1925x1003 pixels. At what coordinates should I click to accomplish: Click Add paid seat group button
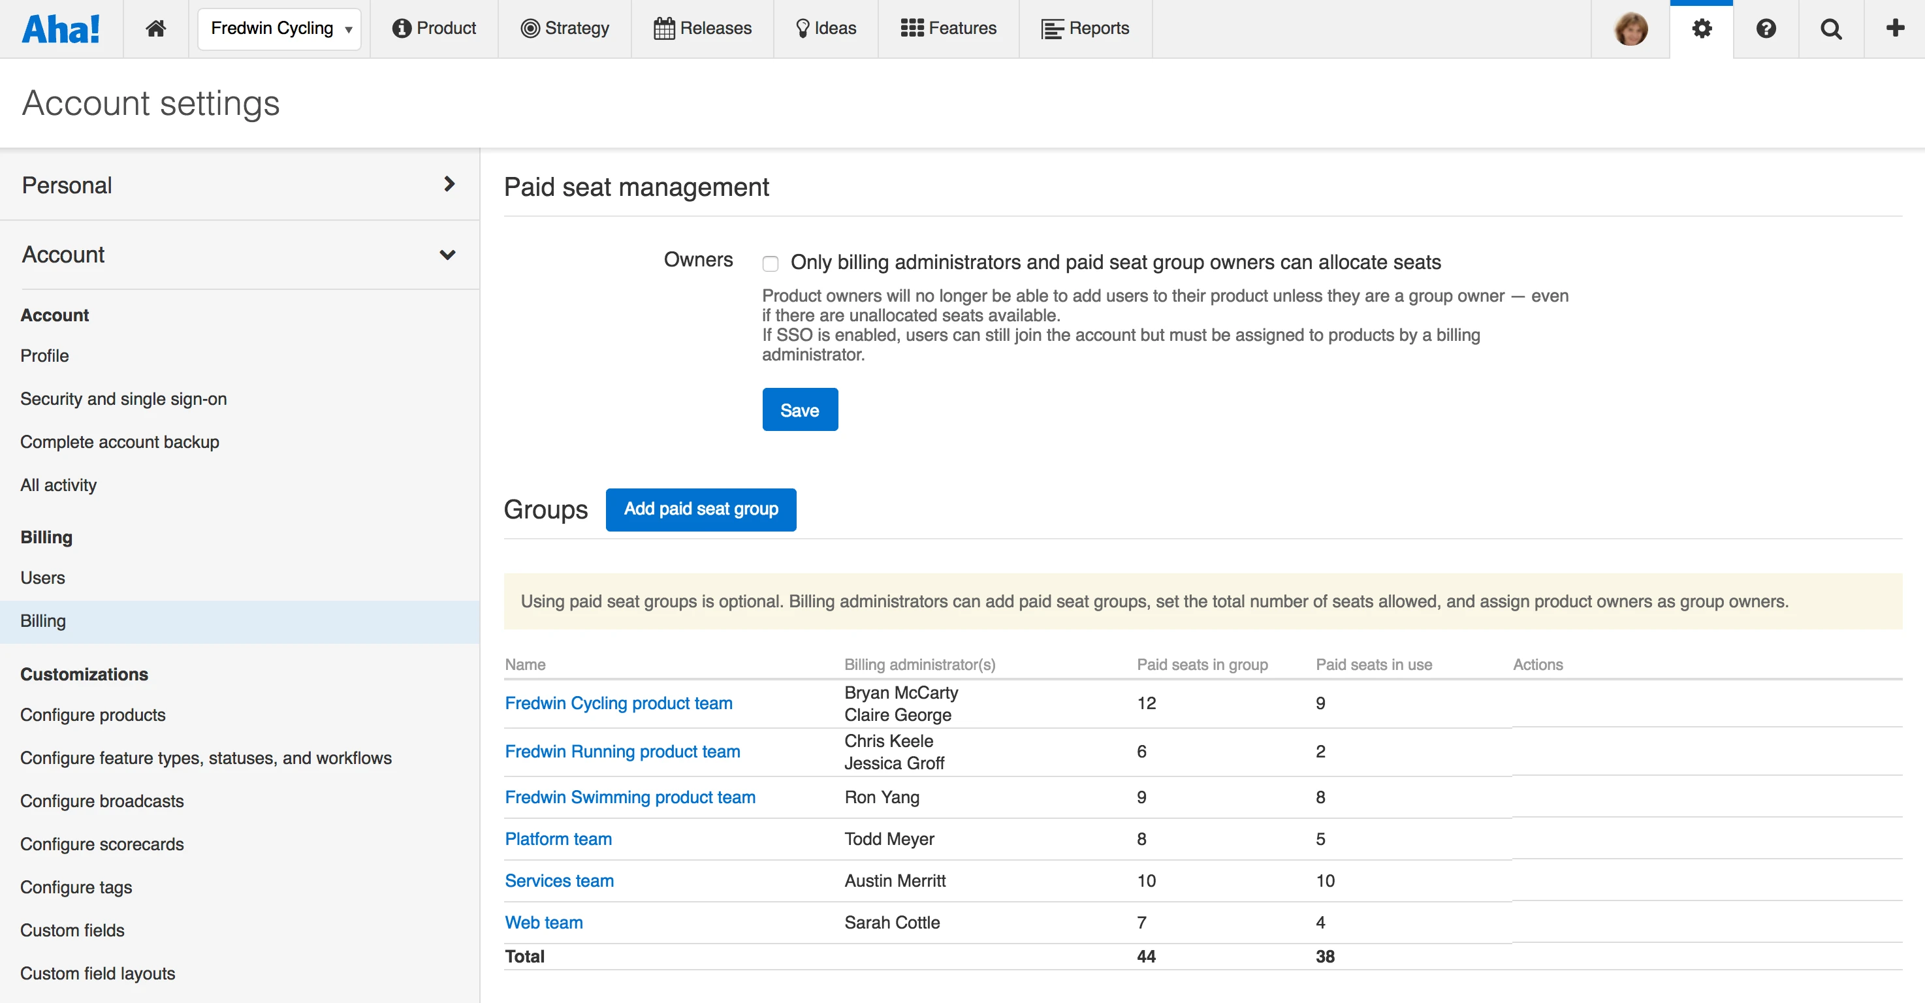click(700, 509)
